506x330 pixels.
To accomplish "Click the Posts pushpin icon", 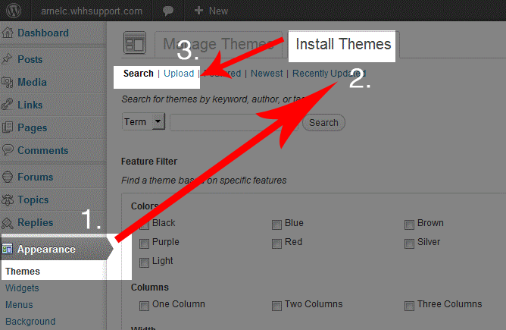I will tap(7, 60).
